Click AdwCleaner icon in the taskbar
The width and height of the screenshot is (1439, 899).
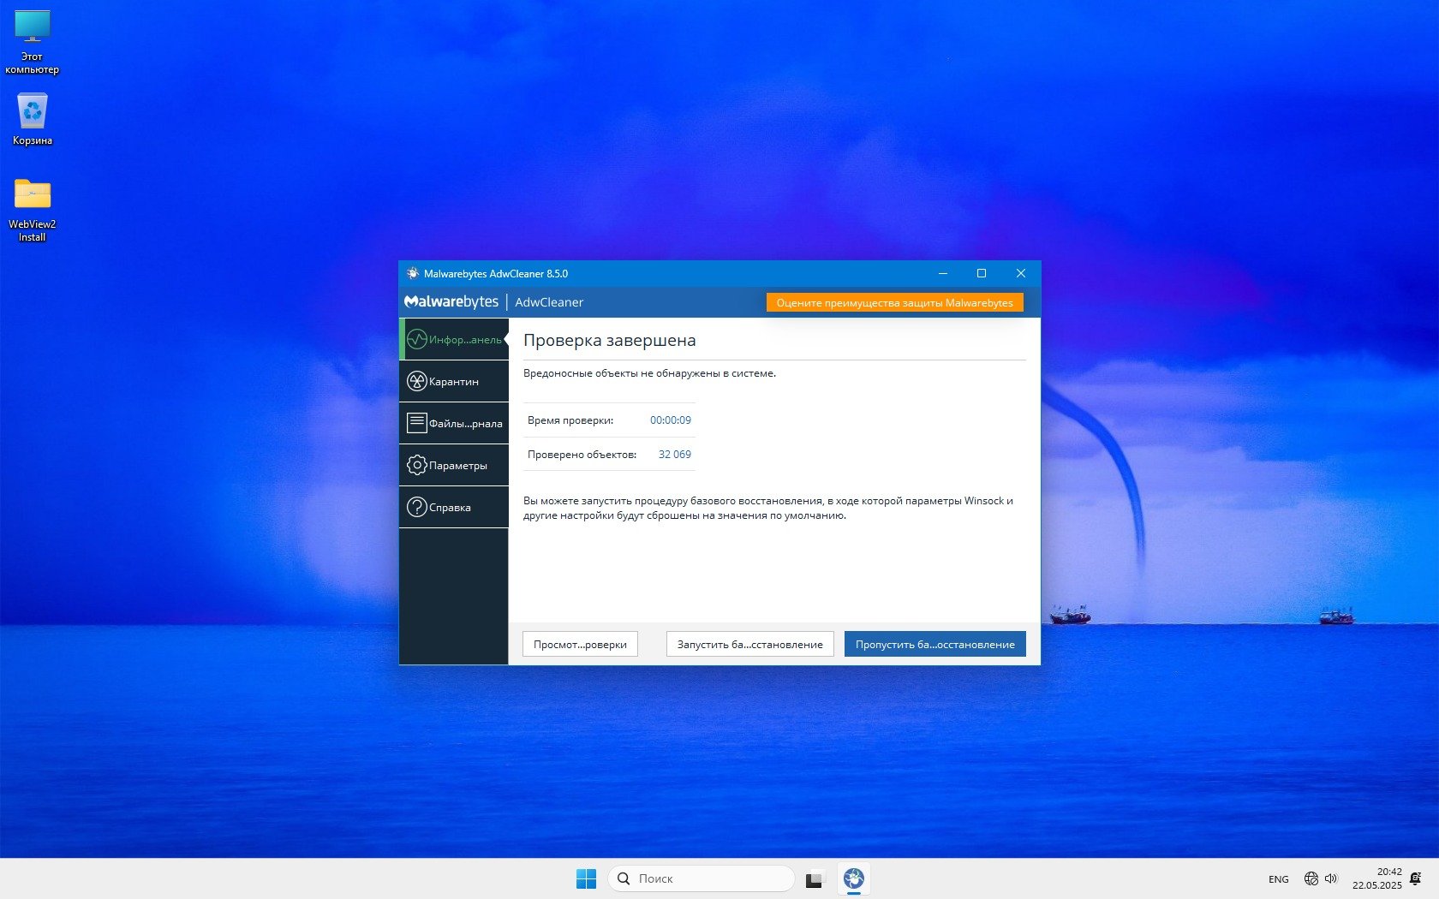(853, 878)
